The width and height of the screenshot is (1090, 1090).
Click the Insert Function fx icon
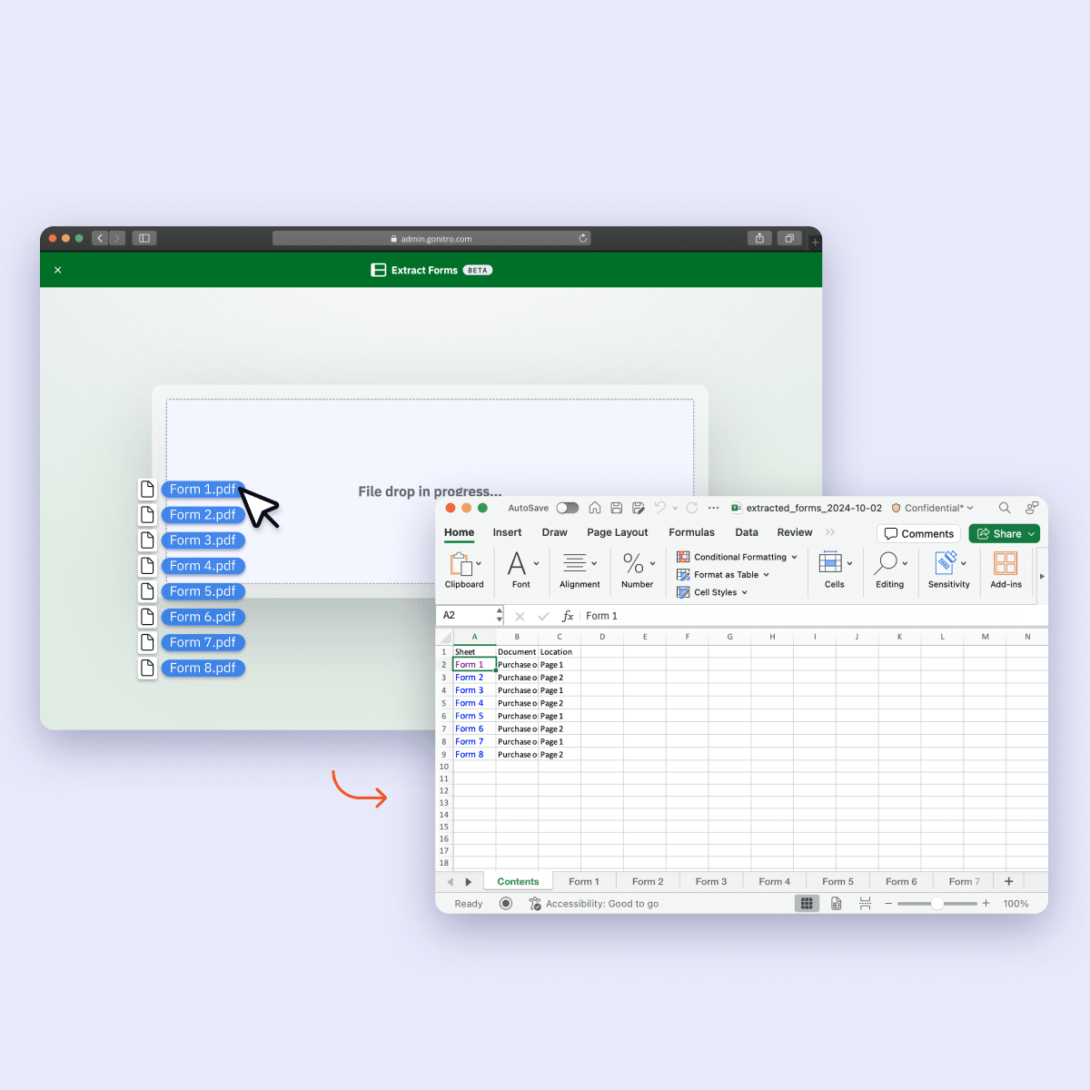tap(568, 615)
